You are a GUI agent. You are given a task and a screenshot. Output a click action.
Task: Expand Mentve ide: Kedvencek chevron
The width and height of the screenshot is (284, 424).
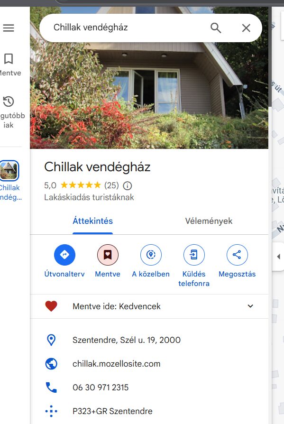250,306
